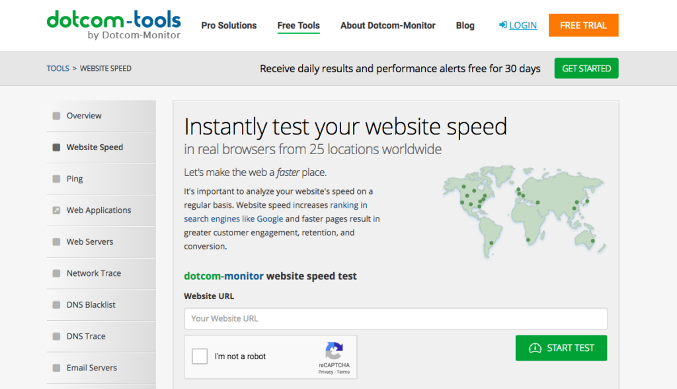
Task: Click the square icon beside Overview
Action: [x=56, y=116]
